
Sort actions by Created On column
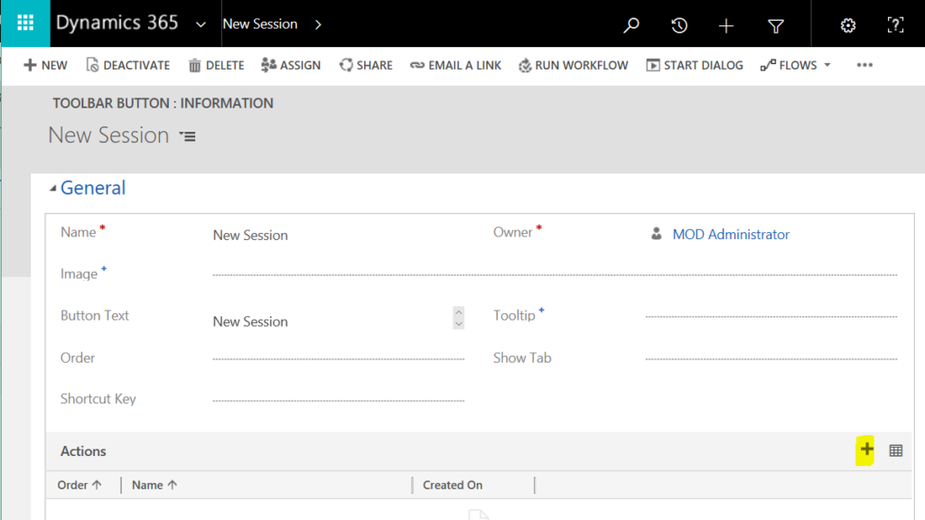(453, 485)
